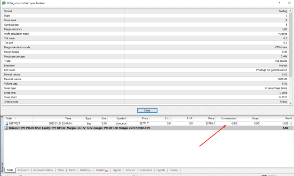The width and height of the screenshot is (294, 176).
Task: Select the Swap long row
Action: [145, 93]
